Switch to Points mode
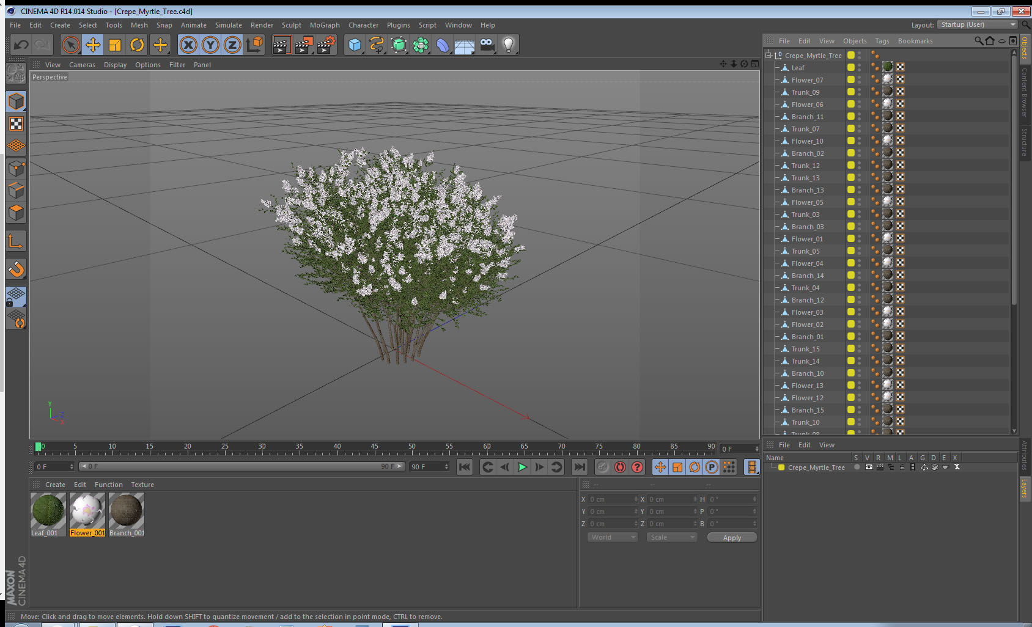1032x627 pixels. 16,168
